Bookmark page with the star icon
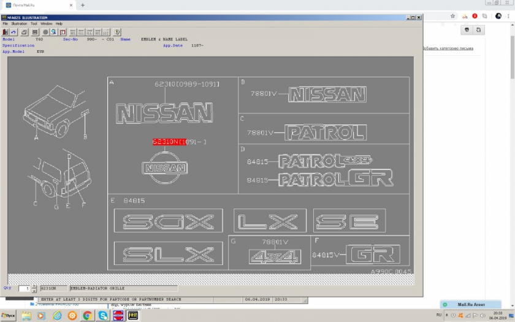Image resolution: width=515 pixels, height=322 pixels. click(452, 16)
